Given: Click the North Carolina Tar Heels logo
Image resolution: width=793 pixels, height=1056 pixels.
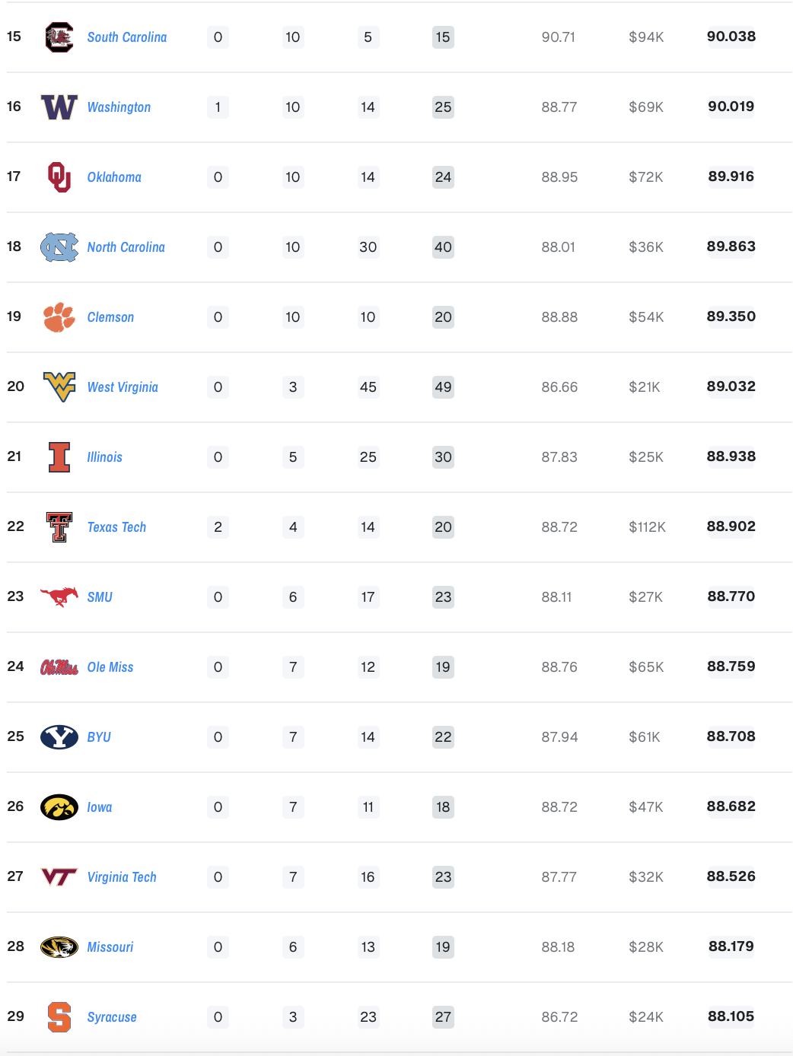Looking at the screenshot, I should tap(59, 247).
